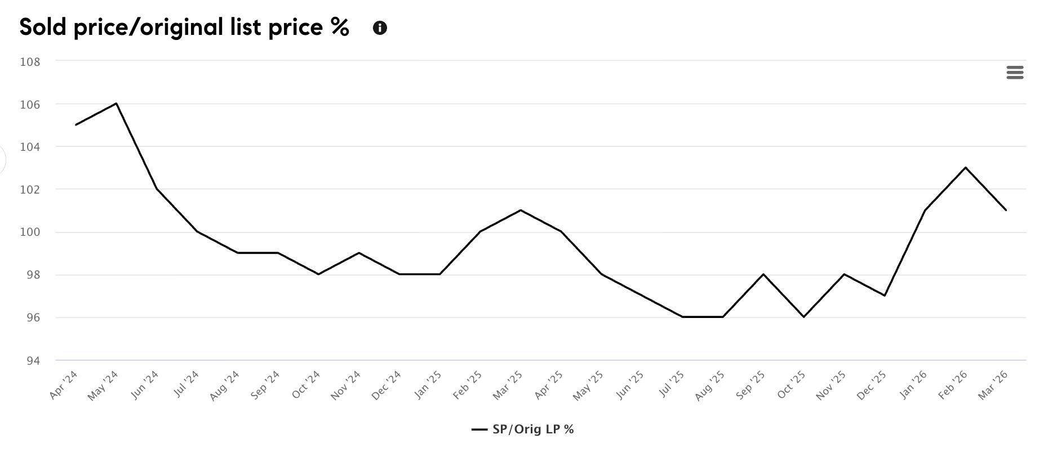This screenshot has width=1048, height=457.
Task: Select the Jan '26 point on the line
Action: coord(925,210)
